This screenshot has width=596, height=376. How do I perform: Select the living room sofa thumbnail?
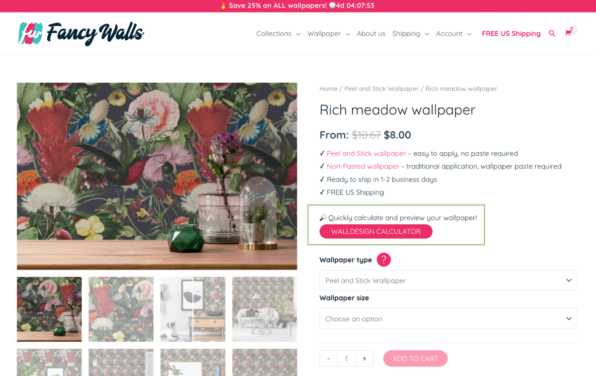[265, 309]
